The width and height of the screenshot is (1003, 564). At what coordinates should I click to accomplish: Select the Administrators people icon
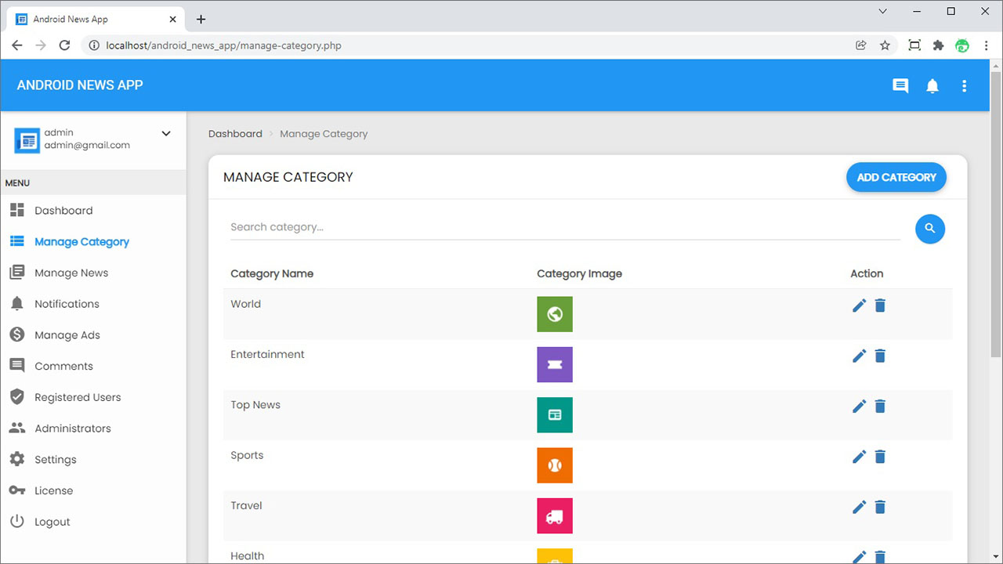[17, 428]
